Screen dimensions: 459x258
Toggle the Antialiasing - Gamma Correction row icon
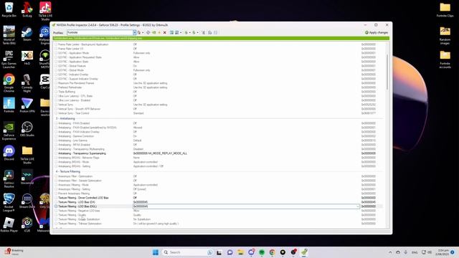(56, 136)
